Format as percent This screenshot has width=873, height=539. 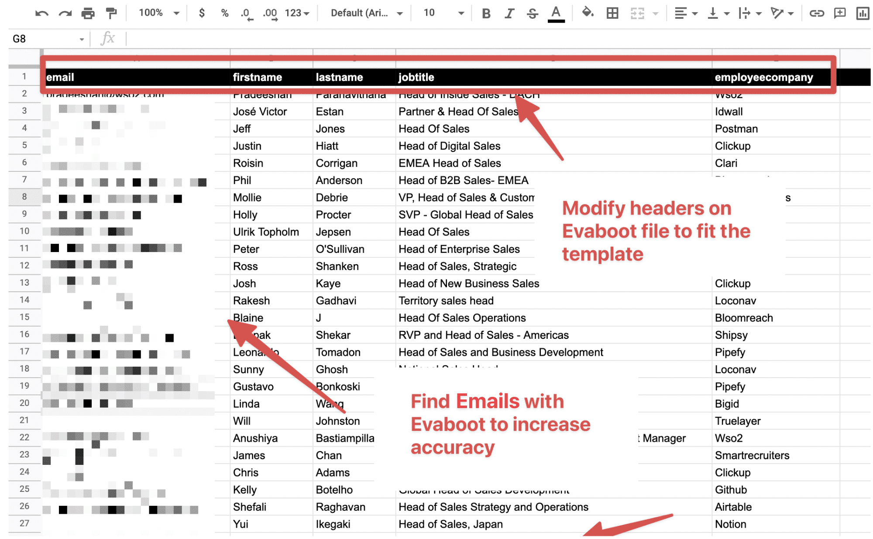click(225, 13)
